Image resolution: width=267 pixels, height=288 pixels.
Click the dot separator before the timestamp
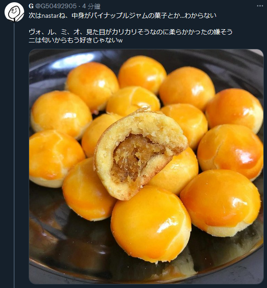coord(79,6)
